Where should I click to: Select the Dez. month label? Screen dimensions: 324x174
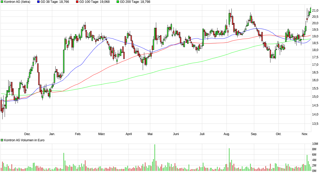[x=28, y=134]
